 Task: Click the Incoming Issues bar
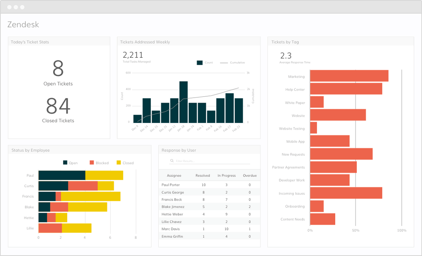coord(346,193)
